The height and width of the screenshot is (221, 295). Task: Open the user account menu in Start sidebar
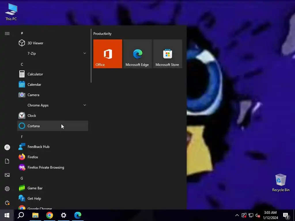(7, 147)
